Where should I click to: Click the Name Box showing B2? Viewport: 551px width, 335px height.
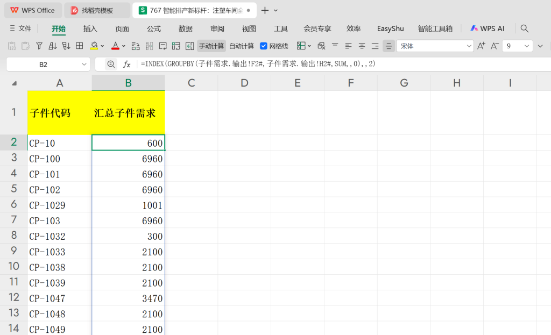click(43, 65)
